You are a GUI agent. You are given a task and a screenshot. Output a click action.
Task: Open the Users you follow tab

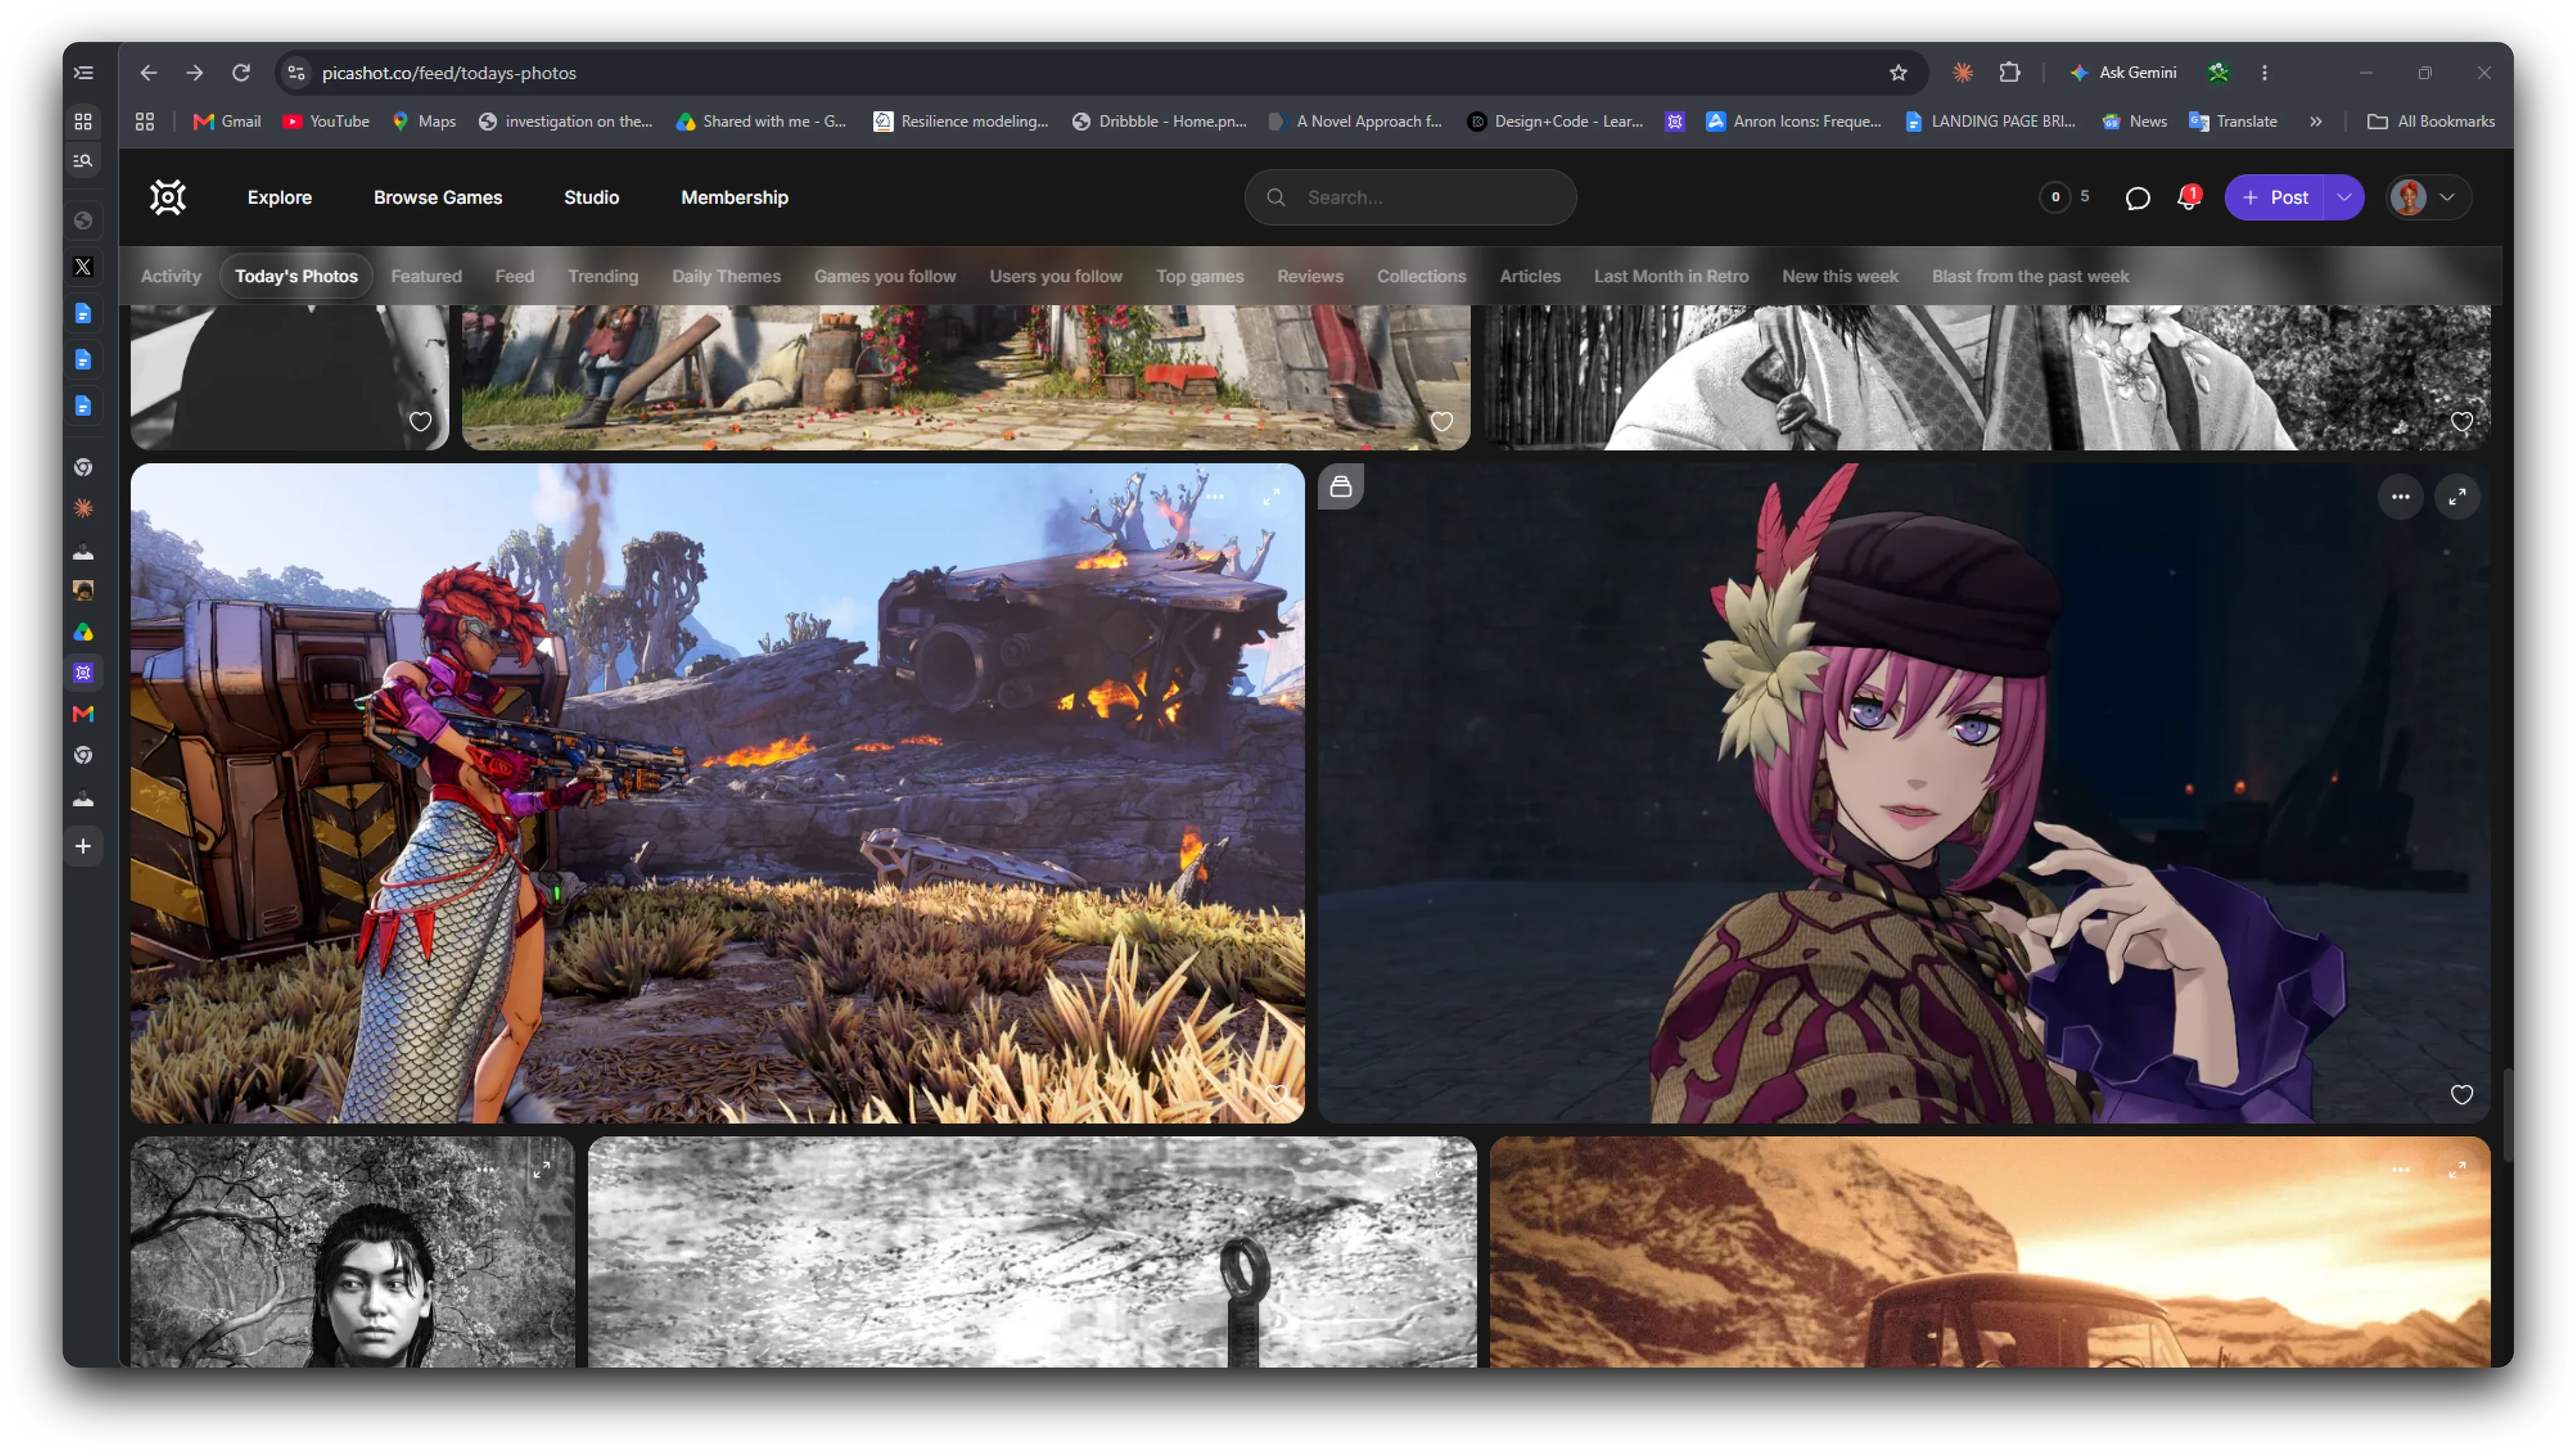coord(1056,276)
